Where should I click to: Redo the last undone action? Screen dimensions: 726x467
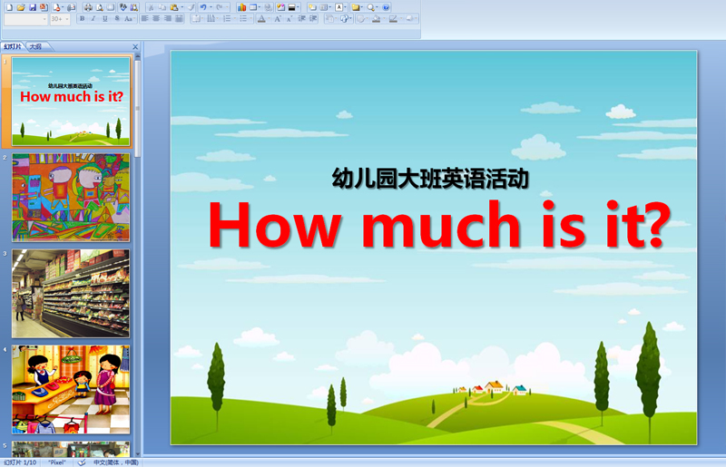click(219, 7)
